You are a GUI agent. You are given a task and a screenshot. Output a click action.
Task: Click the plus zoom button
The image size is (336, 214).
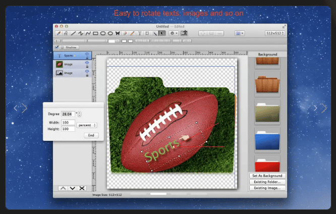coord(203,33)
